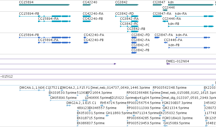Click the kdn-PA protein label
The width and height of the screenshot is (216, 127).
point(182,35)
